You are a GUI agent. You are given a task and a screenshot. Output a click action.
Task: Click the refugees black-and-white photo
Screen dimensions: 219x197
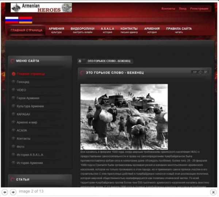point(124,116)
